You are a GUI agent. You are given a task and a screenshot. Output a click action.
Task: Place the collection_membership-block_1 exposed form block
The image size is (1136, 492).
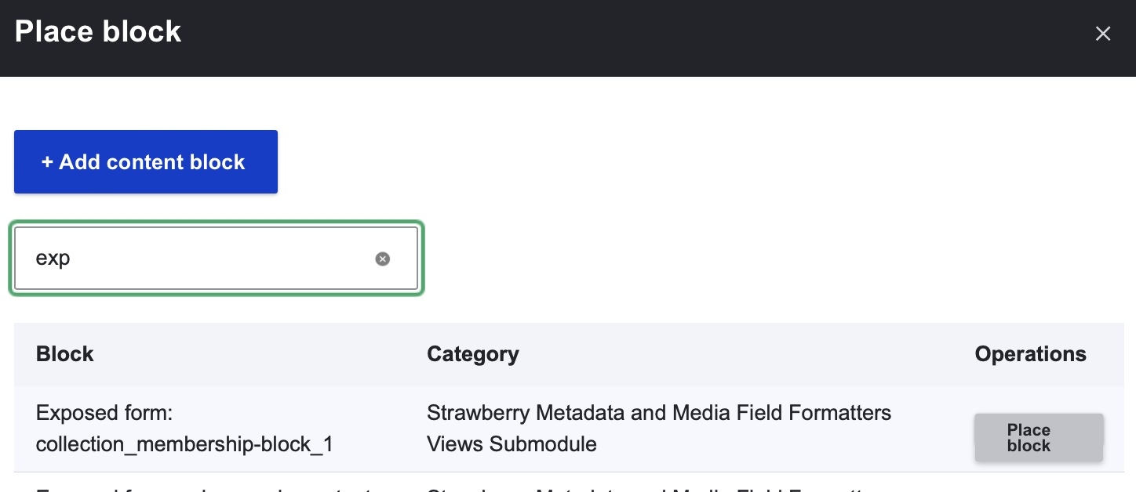(1039, 438)
